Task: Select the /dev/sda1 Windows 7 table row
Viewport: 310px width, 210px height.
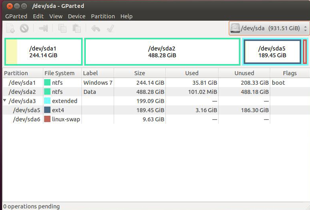Action: [x=156, y=83]
